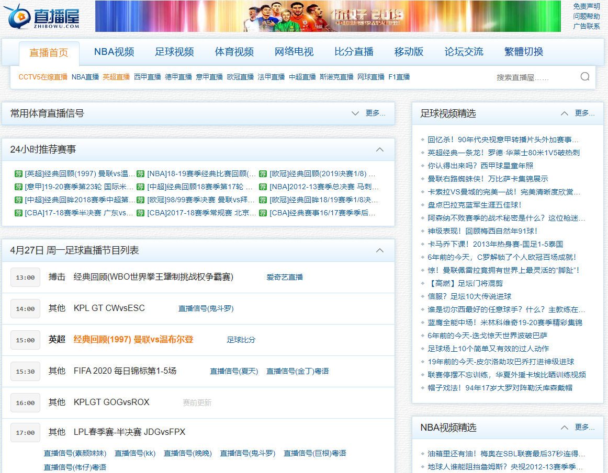
Task: Open the top banner advertisement
Action: [x=328, y=16]
